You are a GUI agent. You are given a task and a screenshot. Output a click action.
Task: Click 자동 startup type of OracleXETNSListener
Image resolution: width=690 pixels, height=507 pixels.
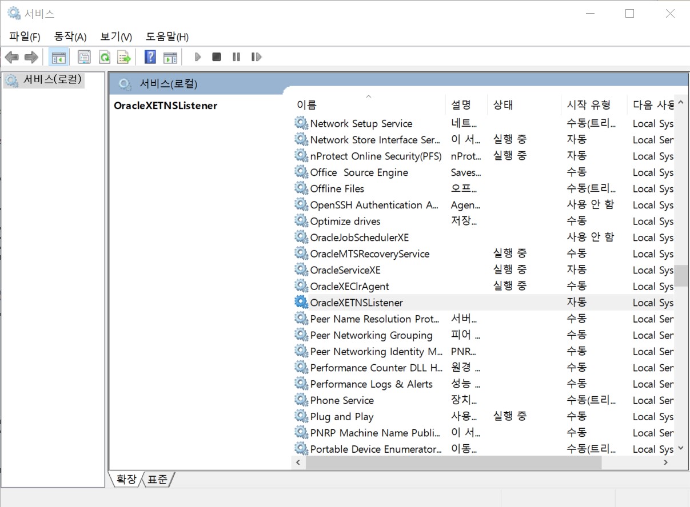coord(576,302)
